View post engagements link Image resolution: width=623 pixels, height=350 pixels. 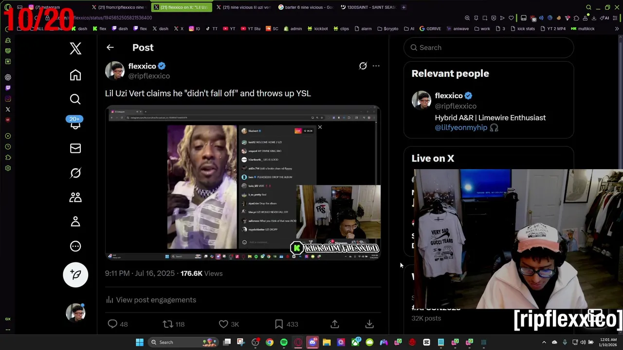click(x=151, y=300)
